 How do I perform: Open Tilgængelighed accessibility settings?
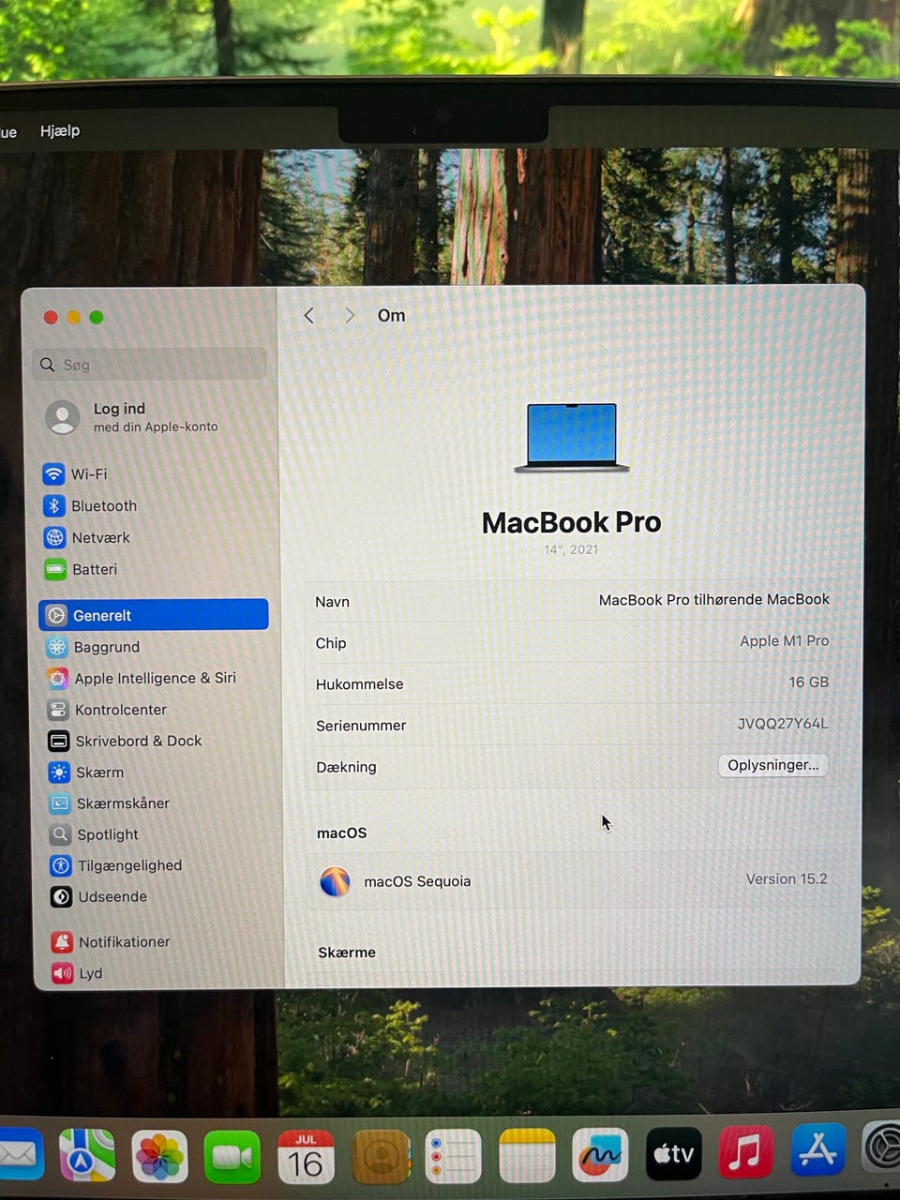[x=128, y=865]
